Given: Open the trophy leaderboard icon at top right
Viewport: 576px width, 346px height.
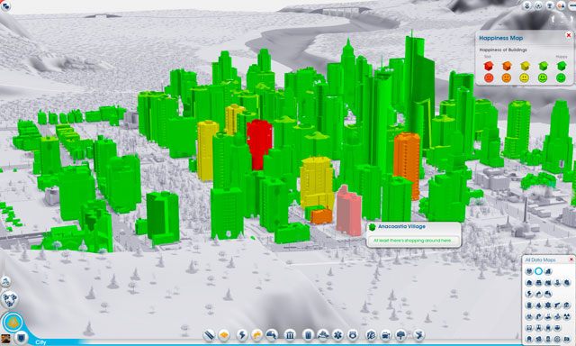Looking at the screenshot, I should 550,5.
